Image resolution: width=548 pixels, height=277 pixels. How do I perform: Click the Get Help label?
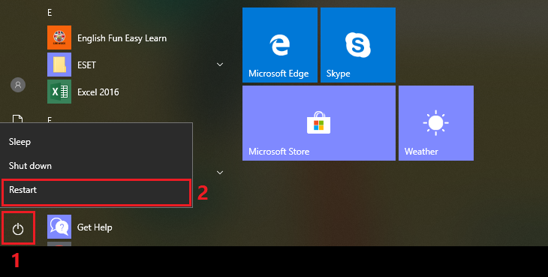click(95, 227)
